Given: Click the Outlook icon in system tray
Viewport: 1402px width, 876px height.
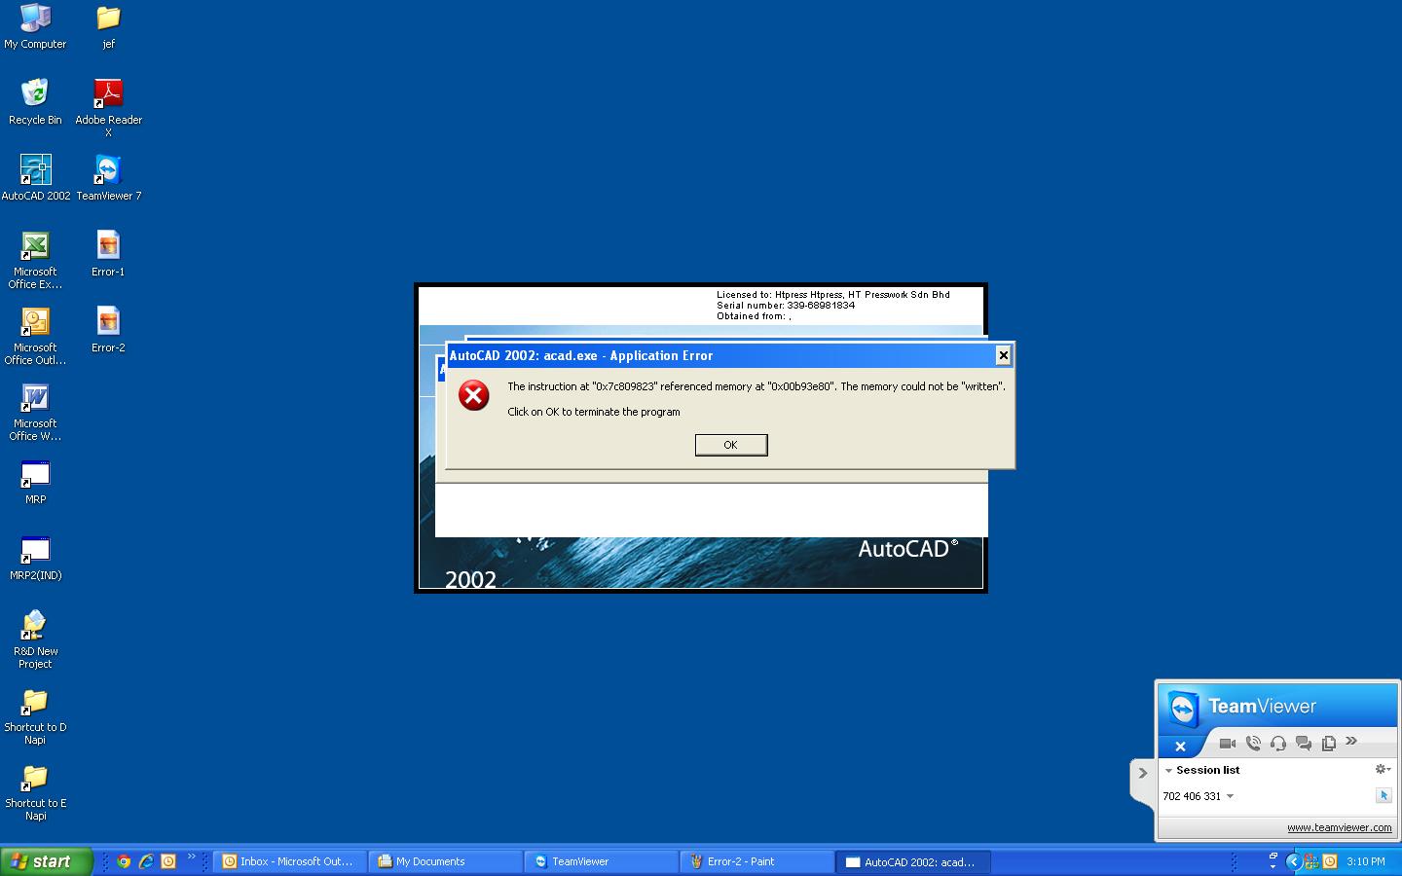Looking at the screenshot, I should coord(1329,861).
